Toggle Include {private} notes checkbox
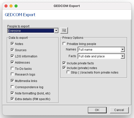The image size is (134, 118). (64, 68)
